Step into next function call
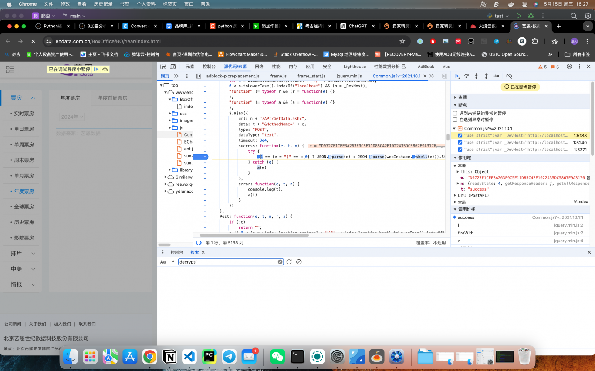 coord(476,76)
